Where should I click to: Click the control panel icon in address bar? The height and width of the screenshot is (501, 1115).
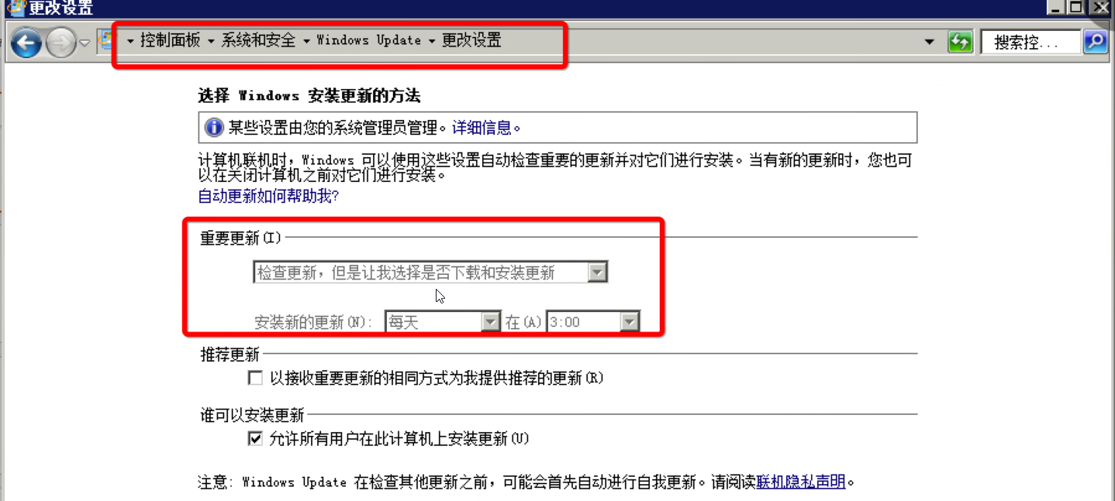tap(106, 40)
